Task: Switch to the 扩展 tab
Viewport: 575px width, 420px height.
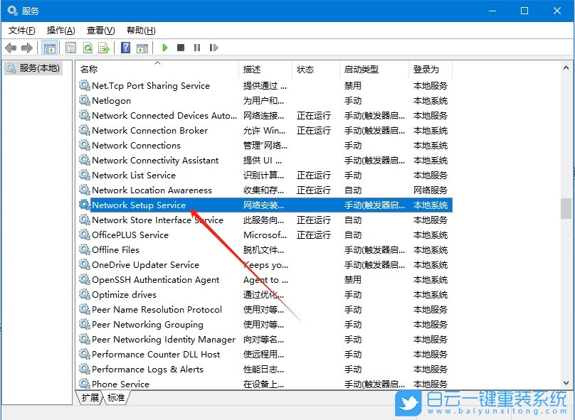Action: click(x=89, y=398)
